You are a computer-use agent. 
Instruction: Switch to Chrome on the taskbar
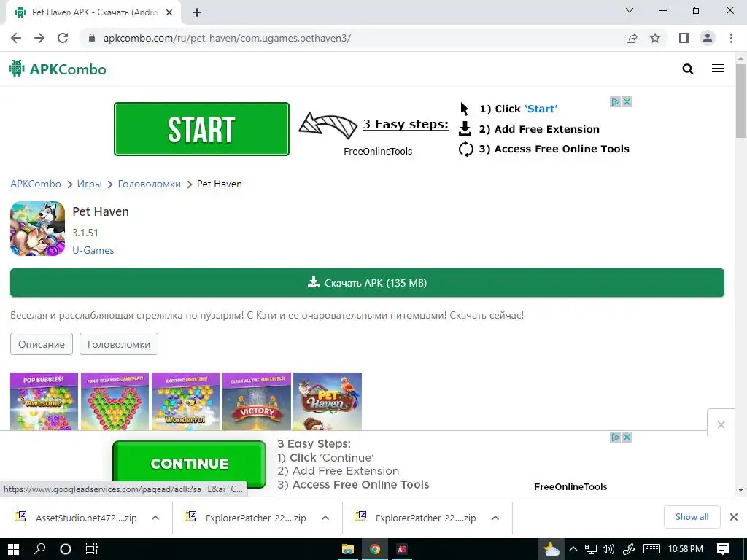pyautogui.click(x=375, y=549)
